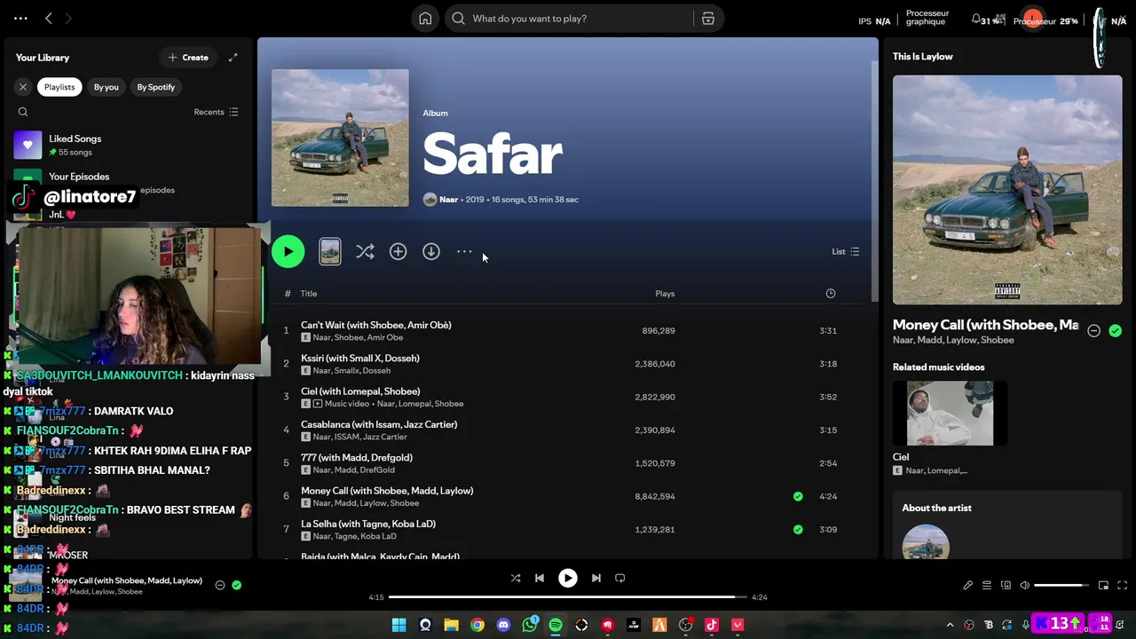Enter full screen player view
The image size is (1136, 639).
1122,586
